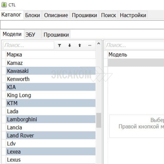The height and width of the screenshot is (164, 164).
Task: Sort by the Марка column header
Action: click(x=51, y=55)
